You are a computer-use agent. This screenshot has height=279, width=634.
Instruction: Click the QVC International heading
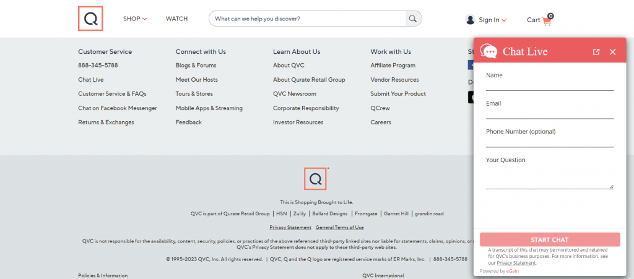coord(383,276)
